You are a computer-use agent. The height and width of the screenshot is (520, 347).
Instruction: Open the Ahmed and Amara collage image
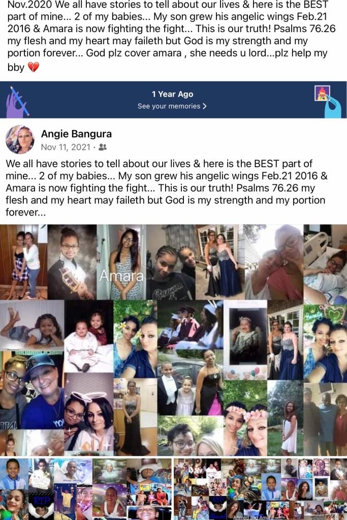260,489
